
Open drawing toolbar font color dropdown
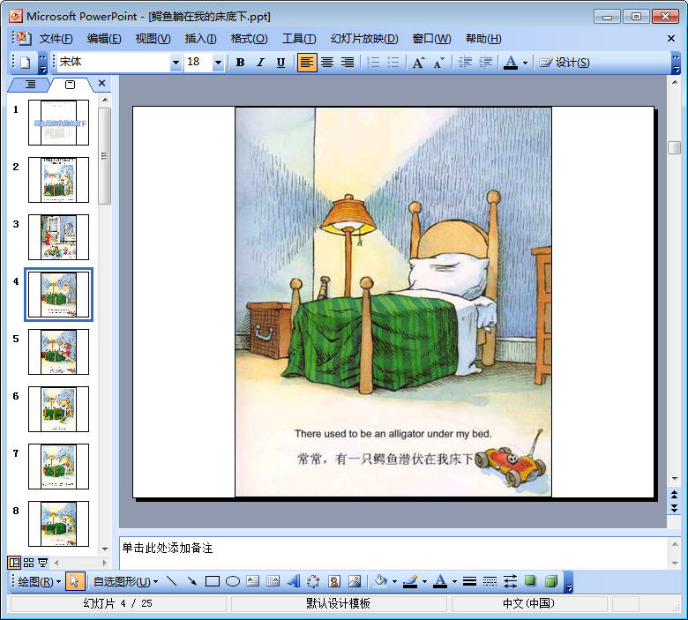click(x=454, y=582)
